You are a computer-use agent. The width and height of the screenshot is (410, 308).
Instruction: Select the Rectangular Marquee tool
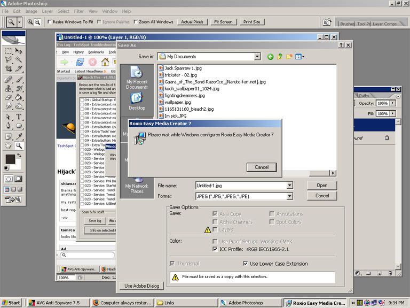pos(9,51)
